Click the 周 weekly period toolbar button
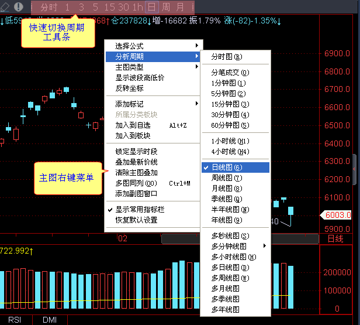The image size is (360, 325). tap(166, 8)
